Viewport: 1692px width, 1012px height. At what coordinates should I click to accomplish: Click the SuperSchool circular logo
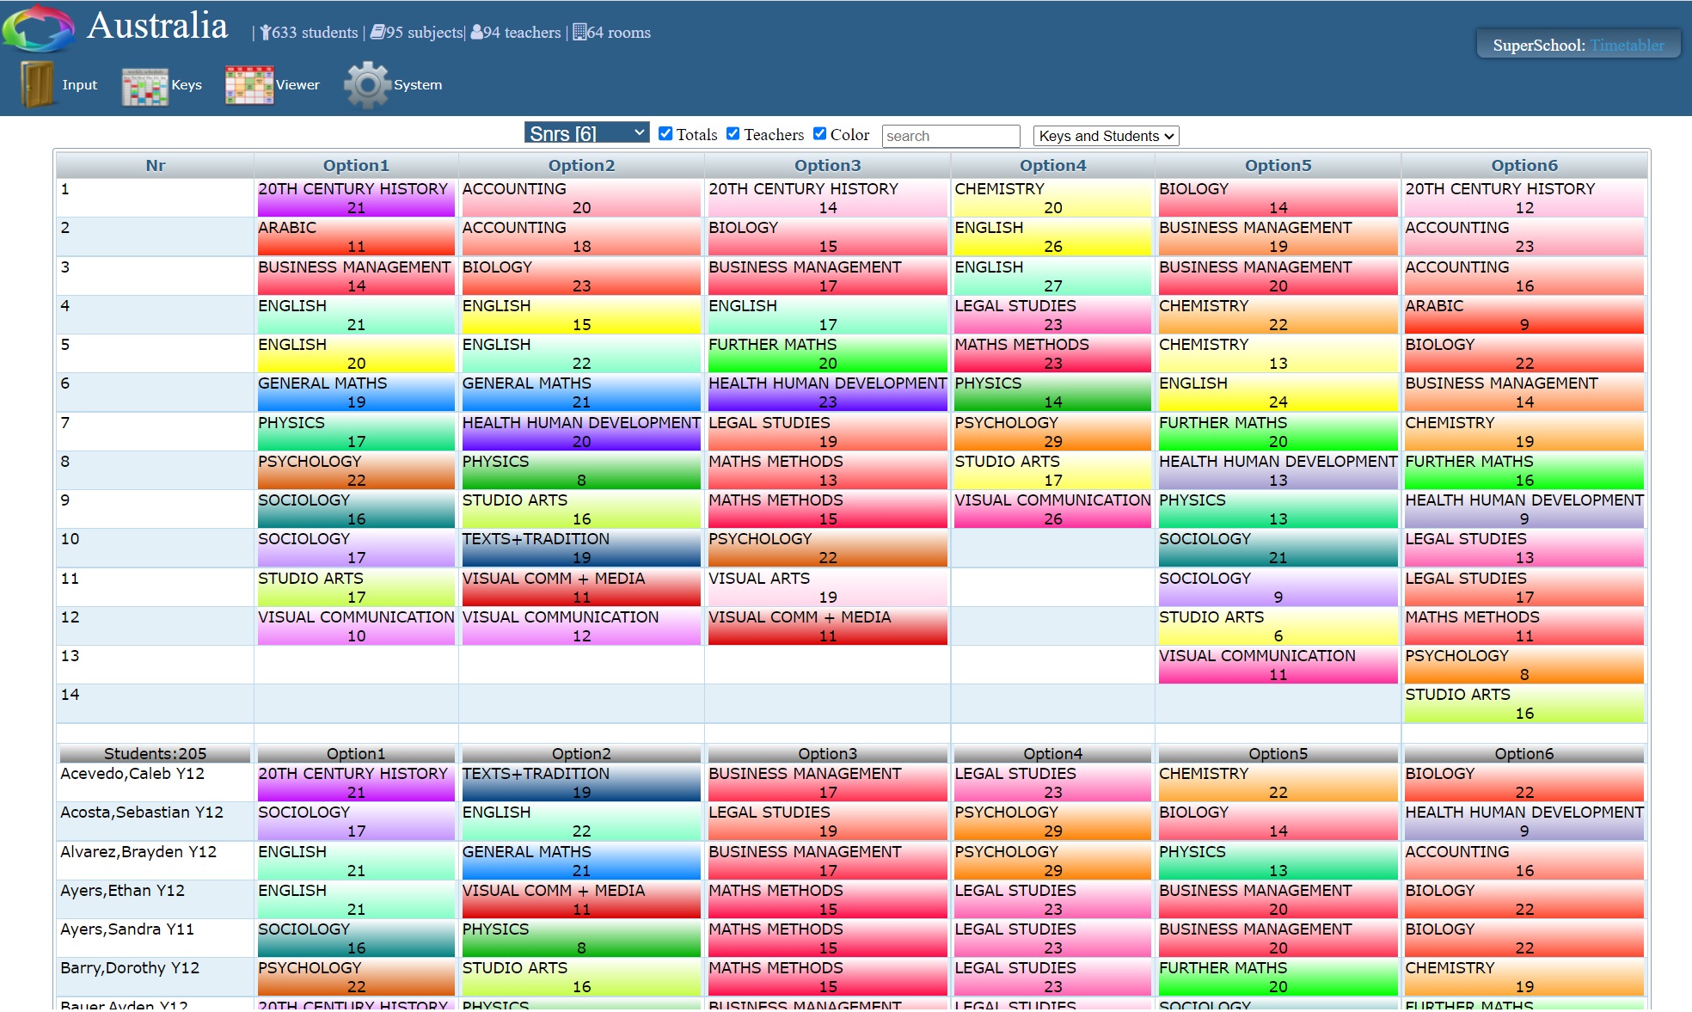(39, 28)
